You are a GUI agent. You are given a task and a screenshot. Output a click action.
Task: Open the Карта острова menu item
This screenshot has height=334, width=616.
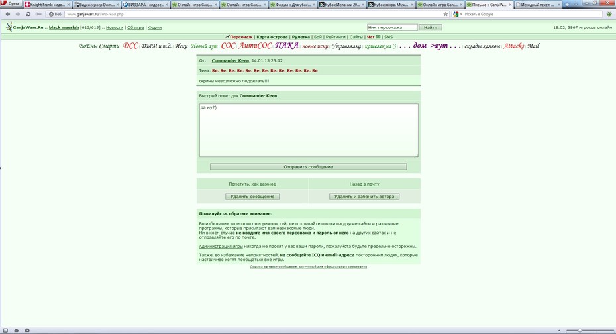tap(272, 37)
